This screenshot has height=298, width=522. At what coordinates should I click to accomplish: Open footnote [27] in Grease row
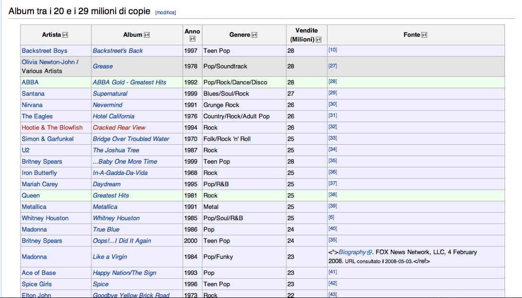(x=333, y=66)
